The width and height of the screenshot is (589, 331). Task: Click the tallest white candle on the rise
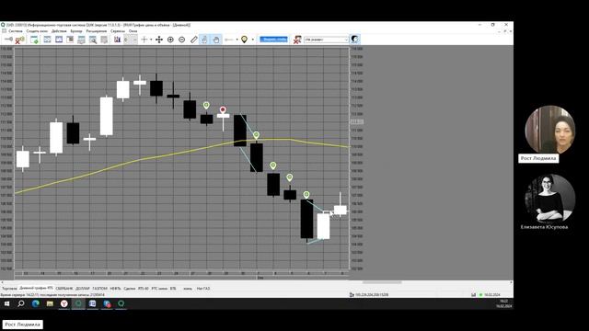107,116
